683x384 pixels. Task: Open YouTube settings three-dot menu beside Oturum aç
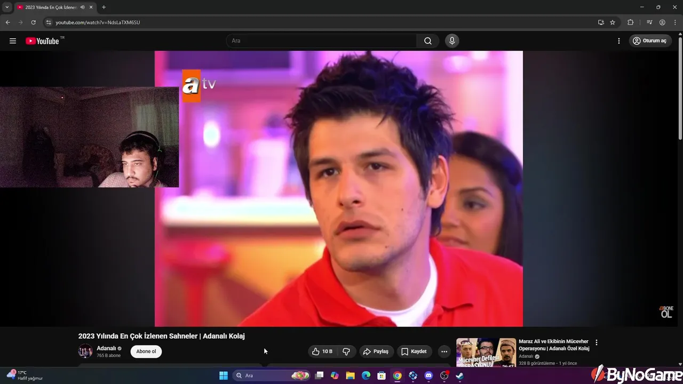click(619, 41)
